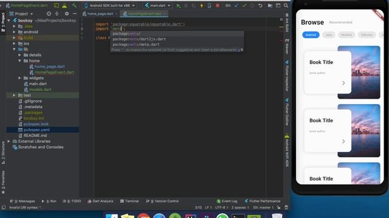
Task: Collapse the lib folder
Action: pos(14,49)
